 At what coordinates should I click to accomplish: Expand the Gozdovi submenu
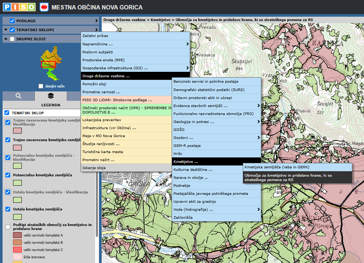(258, 137)
